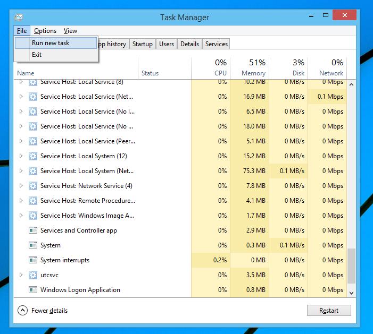Click the Services and Controller app icon
This screenshot has width=373, height=334.
33,230
